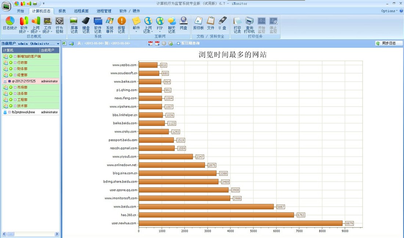Open the 邮件 email monitoring logs
404x238 pixels.
136,24
